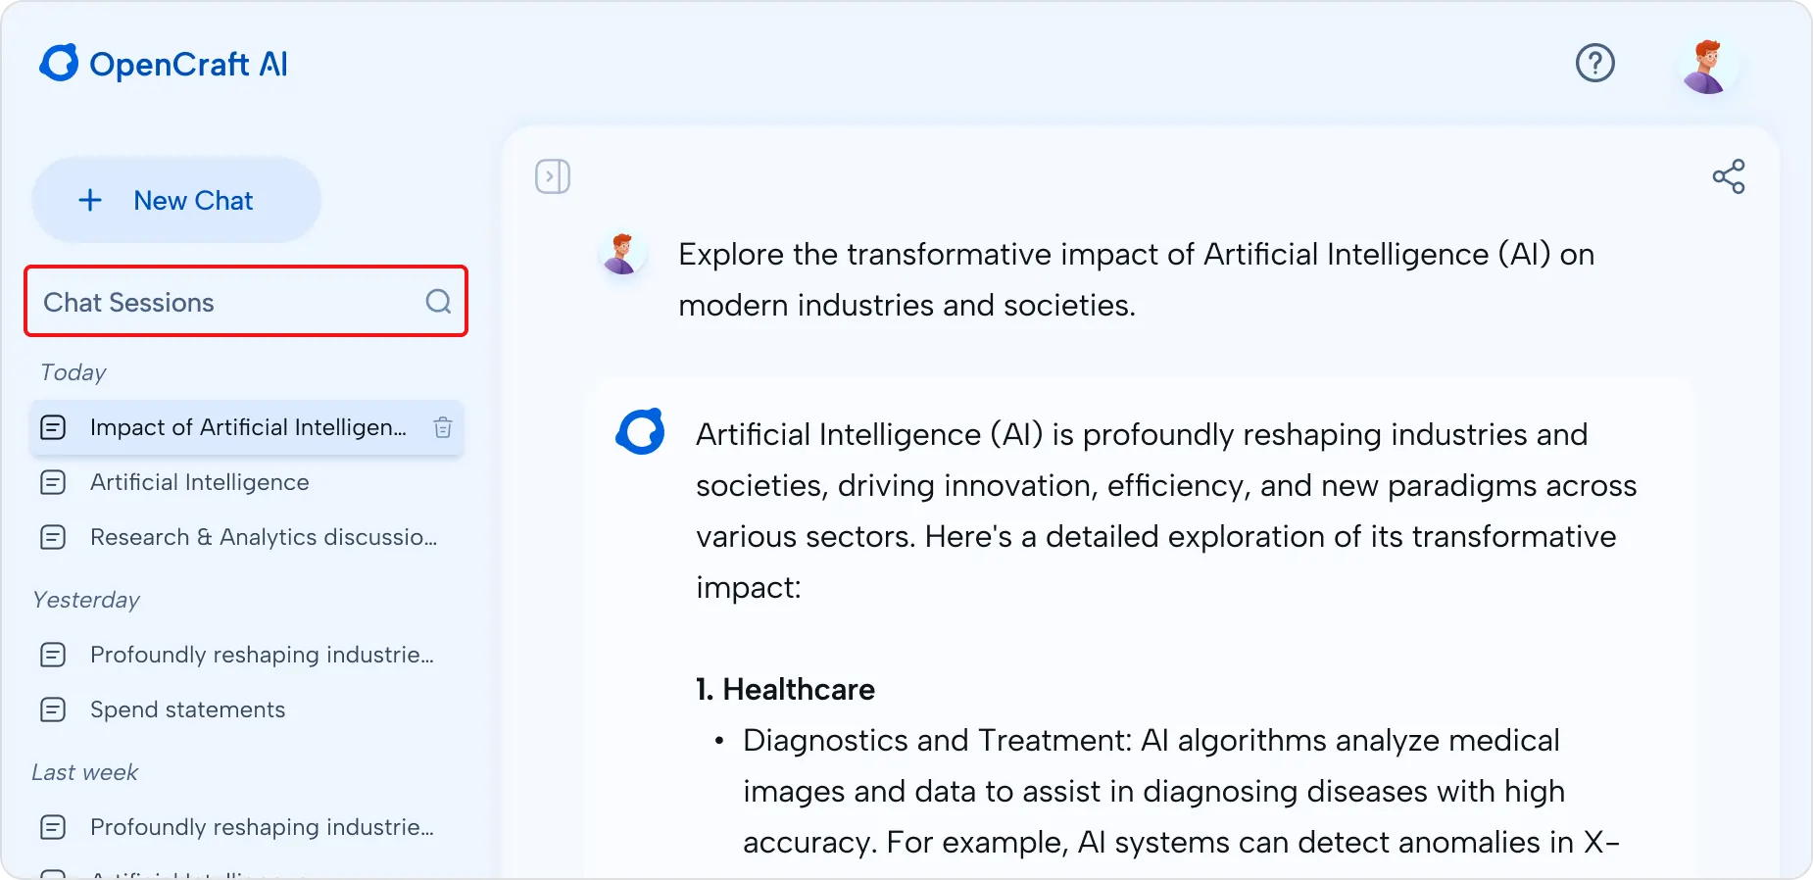This screenshot has height=880, width=1813.
Task: Click the help question mark icon
Action: [x=1594, y=64]
